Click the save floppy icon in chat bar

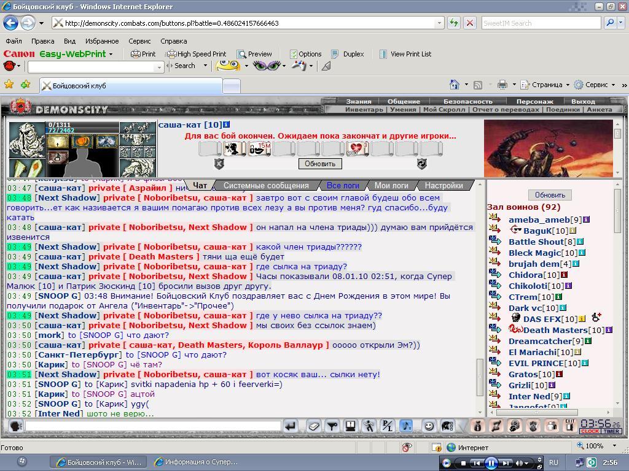[351, 426]
